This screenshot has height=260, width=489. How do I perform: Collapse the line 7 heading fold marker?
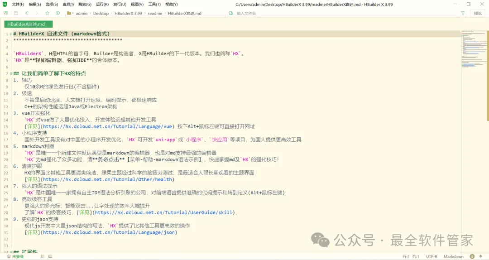pyautogui.click(x=11, y=74)
